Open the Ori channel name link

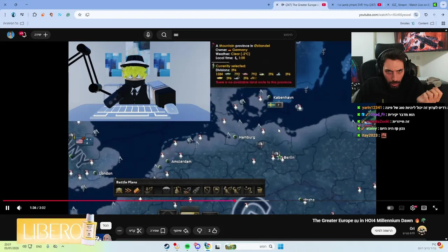click(x=412, y=229)
